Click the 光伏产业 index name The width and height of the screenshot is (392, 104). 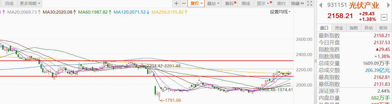tap(364, 5)
